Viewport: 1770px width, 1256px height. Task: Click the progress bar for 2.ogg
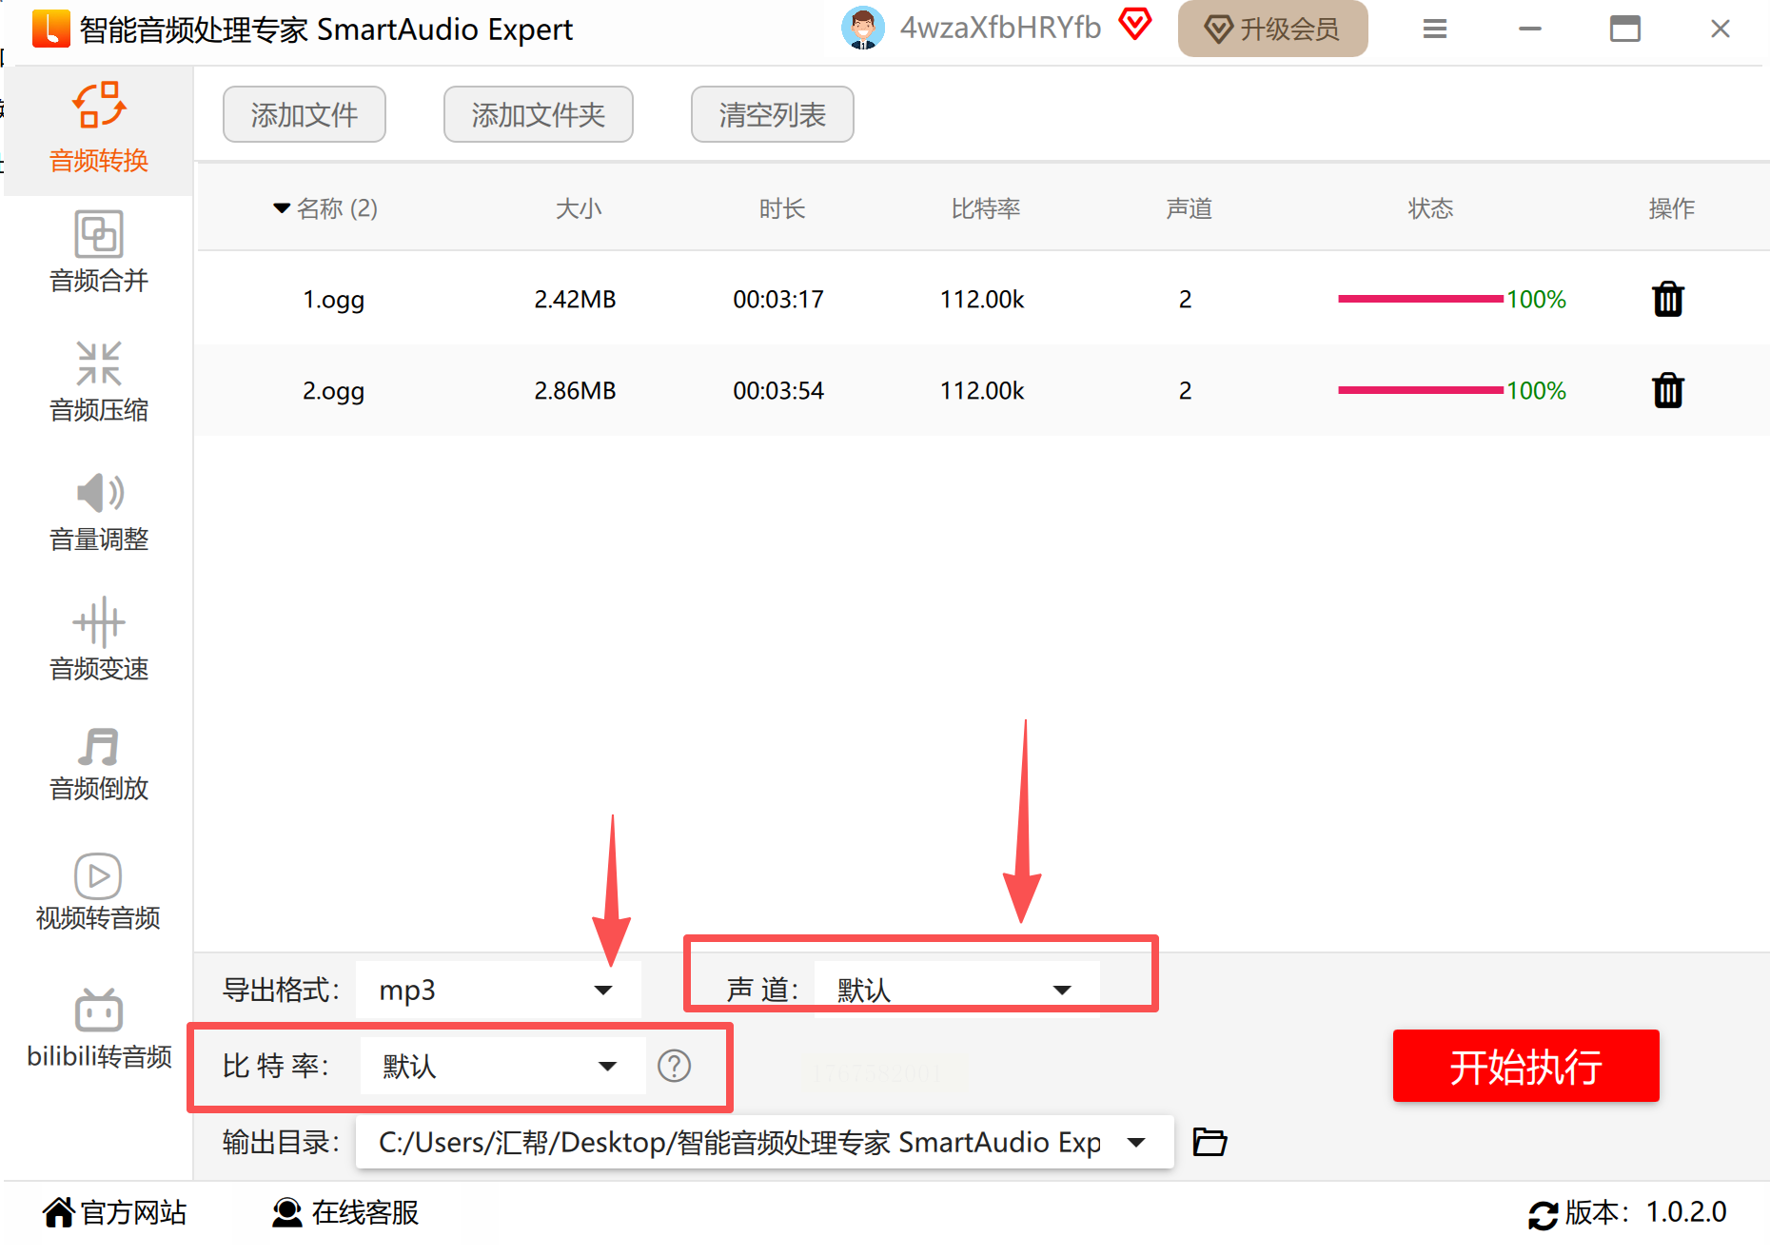pos(1421,390)
